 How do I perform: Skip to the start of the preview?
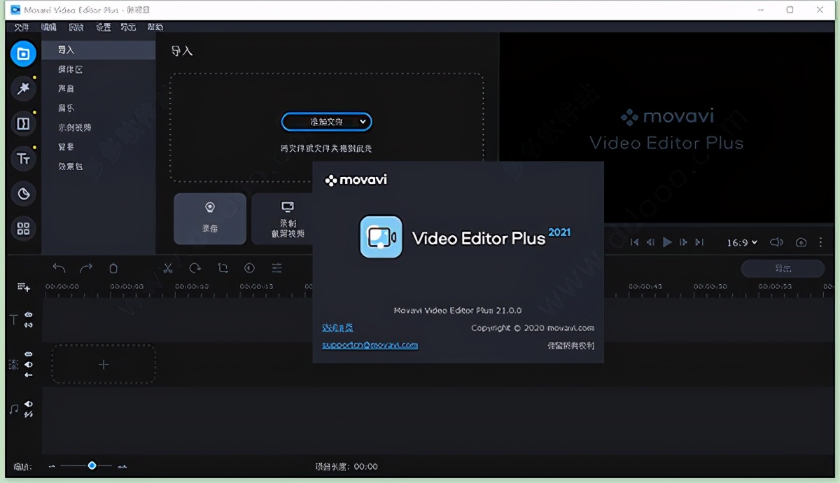tap(634, 242)
